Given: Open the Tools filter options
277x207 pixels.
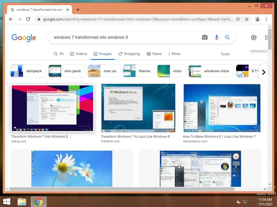Looking at the screenshot, I should pos(225,54).
